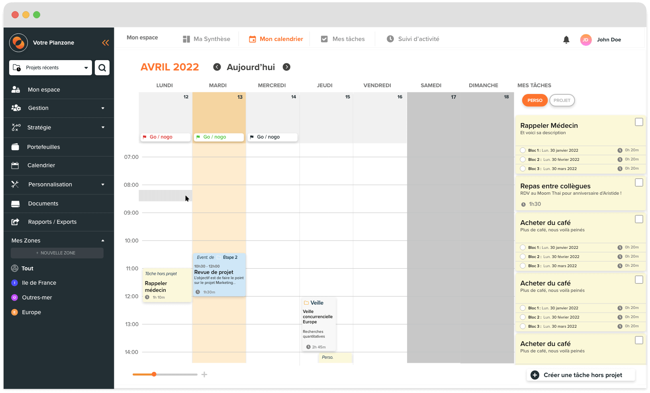Click the search magnifier button
The image size is (650, 393).
coord(102,68)
